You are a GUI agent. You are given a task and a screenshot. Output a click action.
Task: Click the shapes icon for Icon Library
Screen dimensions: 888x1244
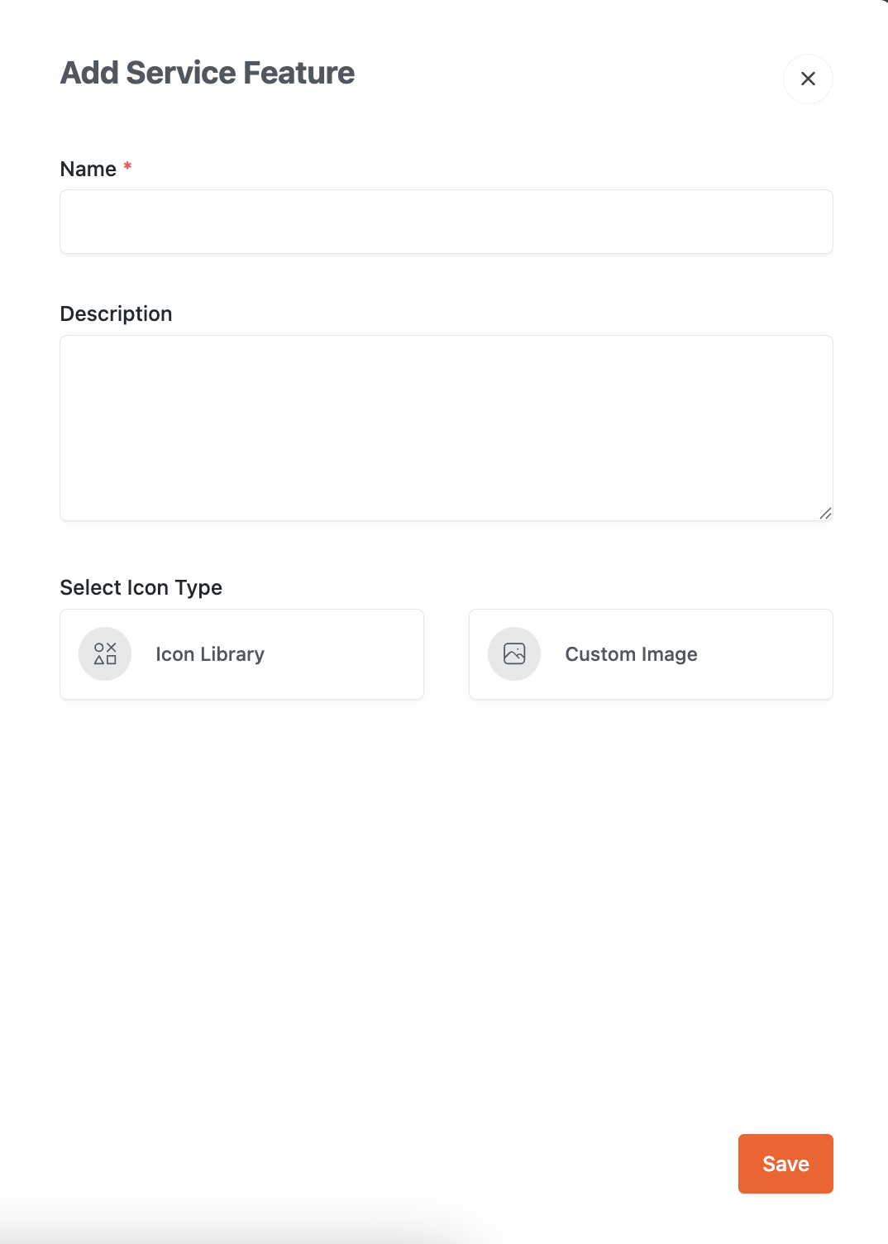coord(105,654)
